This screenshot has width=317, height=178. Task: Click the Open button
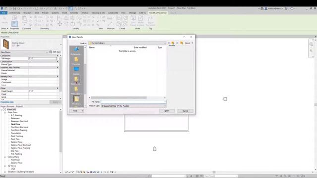coord(167,111)
